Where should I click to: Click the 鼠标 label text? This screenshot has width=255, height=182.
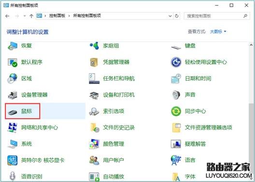pos(27,112)
